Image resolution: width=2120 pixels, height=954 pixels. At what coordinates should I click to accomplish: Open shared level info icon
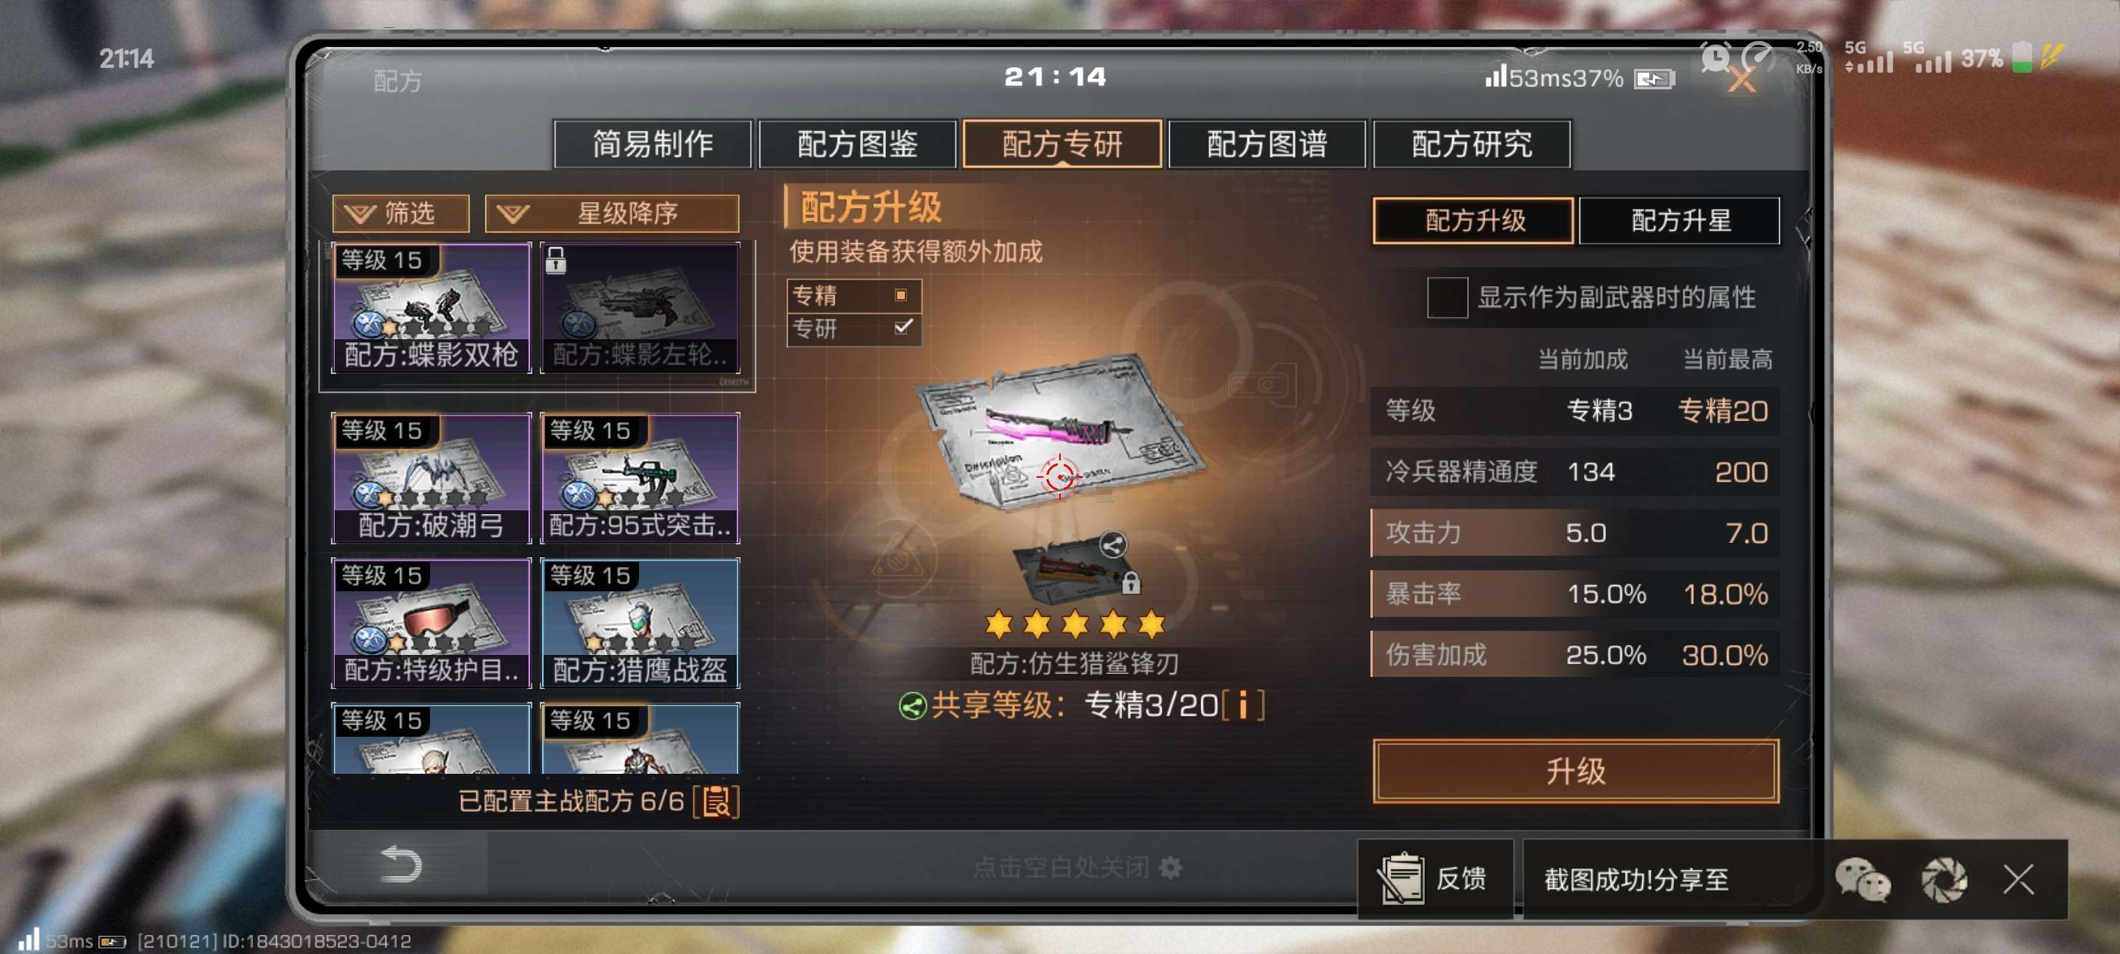pyautogui.click(x=1242, y=706)
